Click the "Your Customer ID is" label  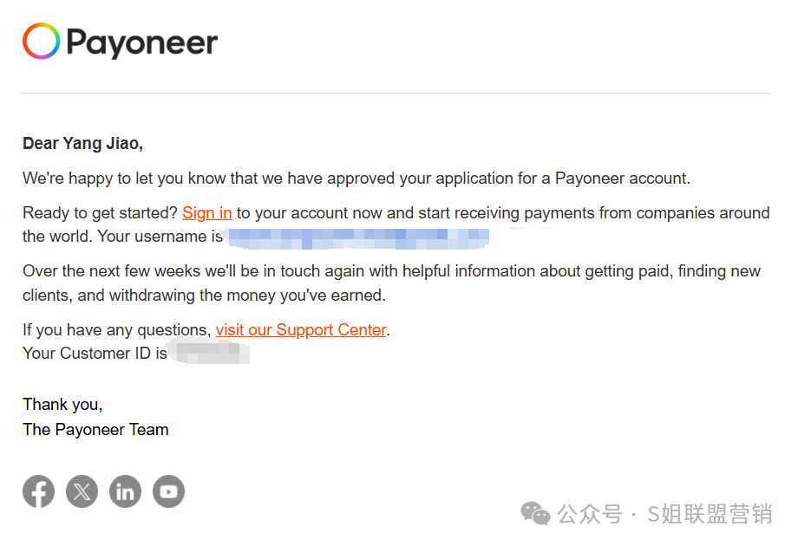pos(95,354)
